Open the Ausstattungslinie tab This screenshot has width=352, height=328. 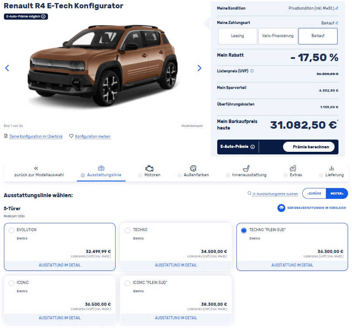(x=101, y=172)
